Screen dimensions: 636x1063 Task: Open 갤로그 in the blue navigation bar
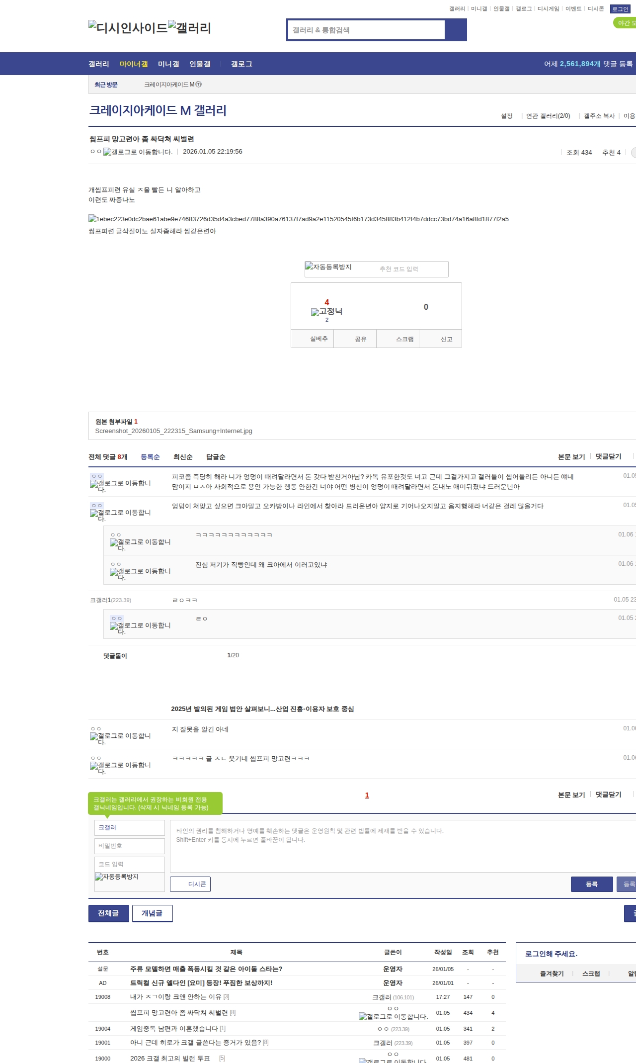coord(241,64)
